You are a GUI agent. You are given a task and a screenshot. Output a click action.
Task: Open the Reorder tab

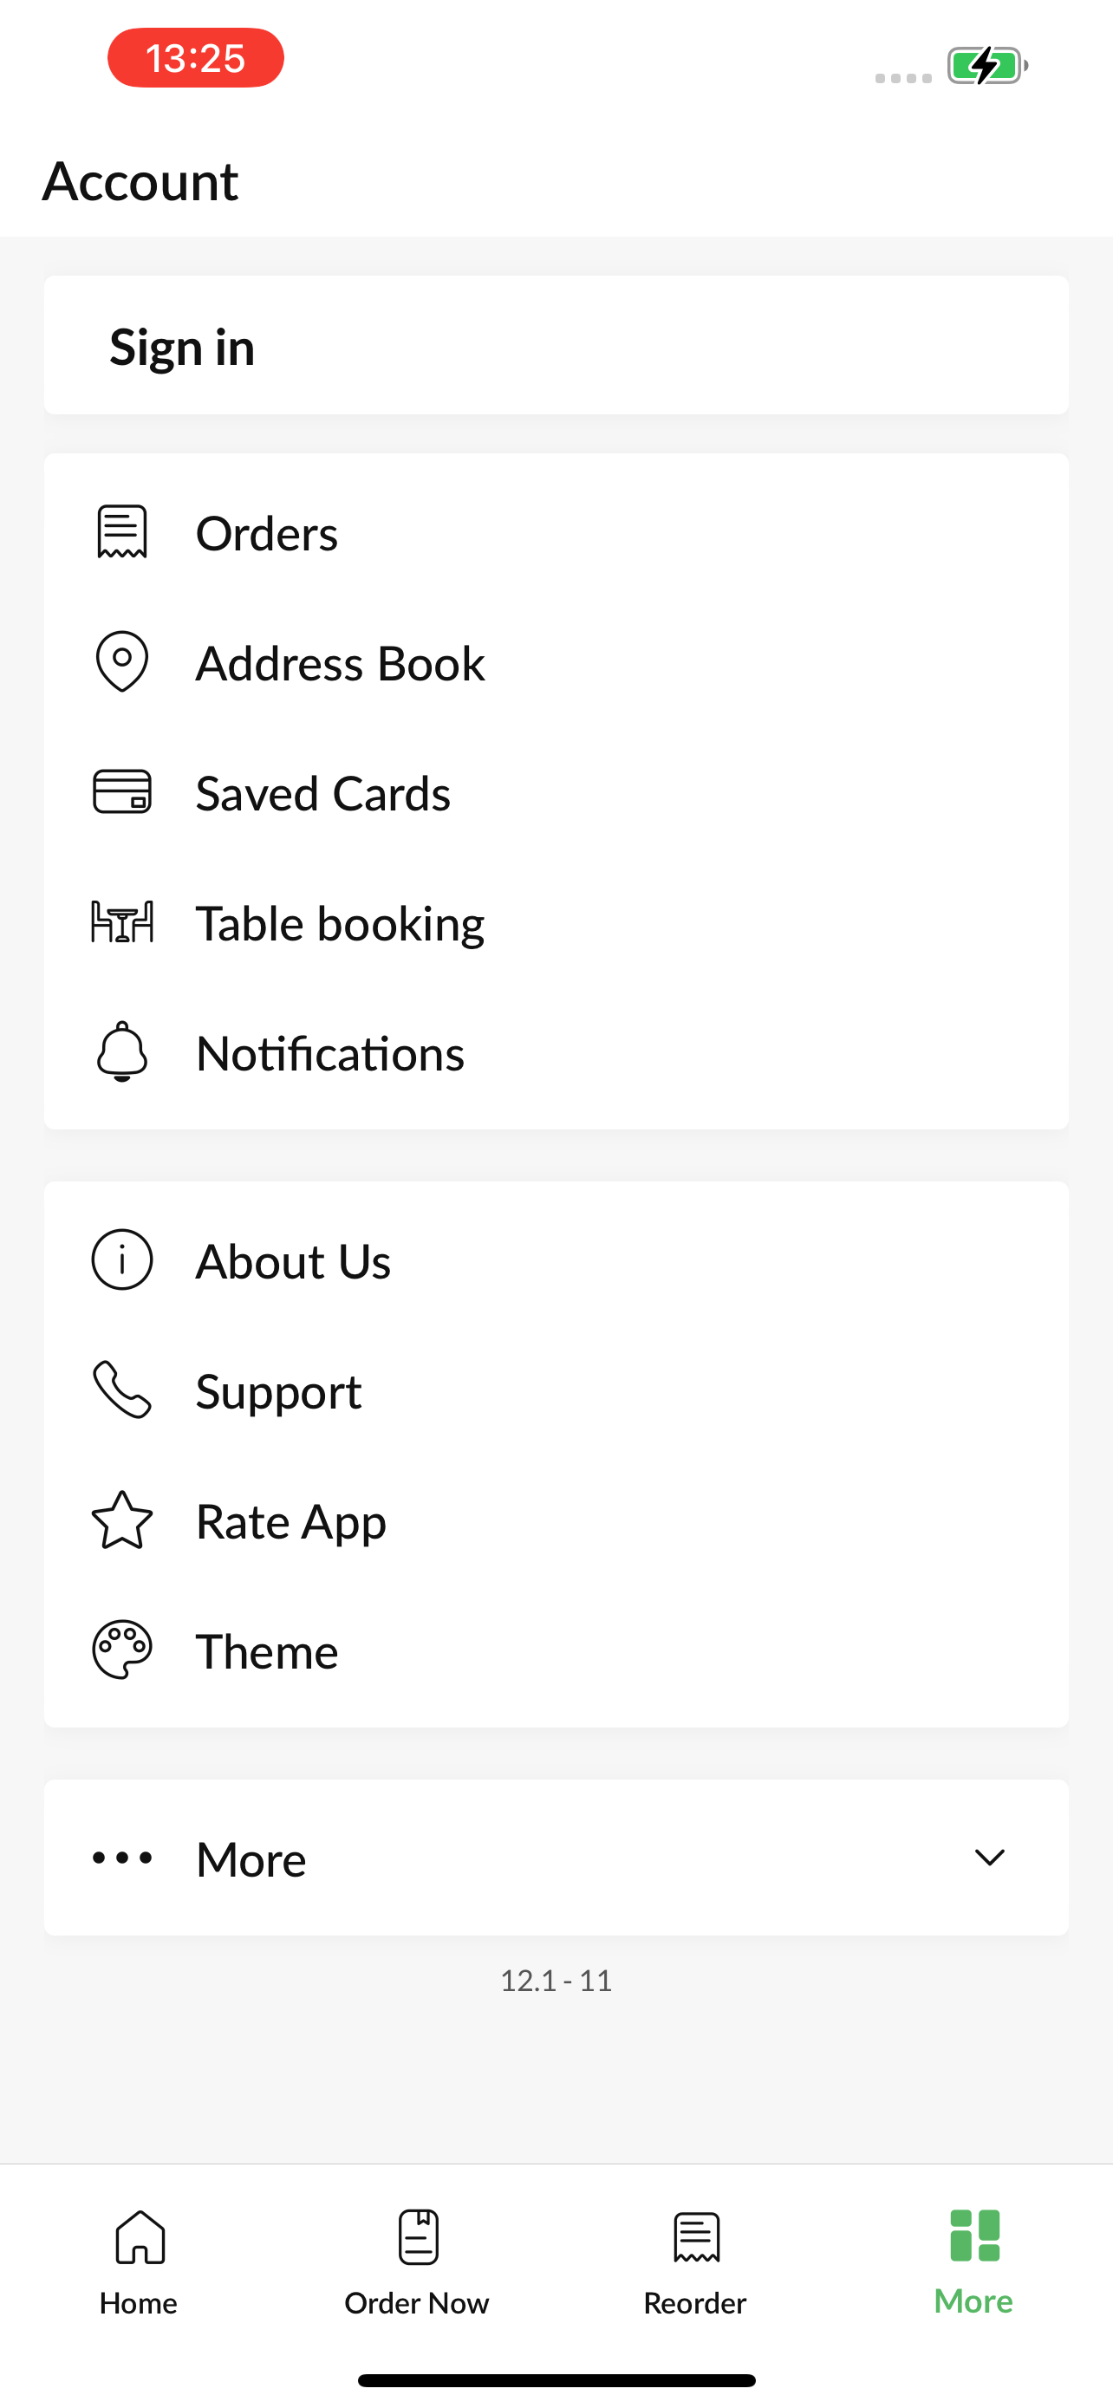click(x=695, y=2262)
